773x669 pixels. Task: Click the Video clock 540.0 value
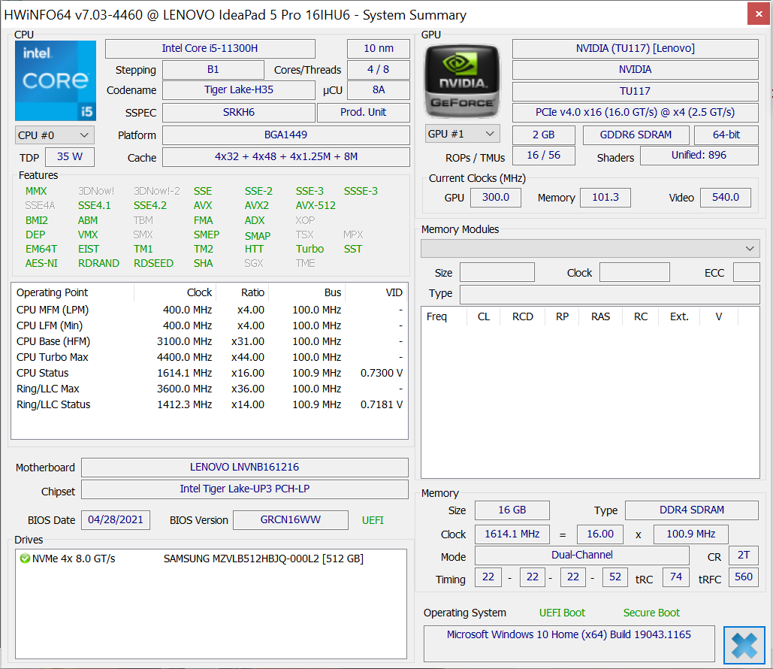point(726,198)
